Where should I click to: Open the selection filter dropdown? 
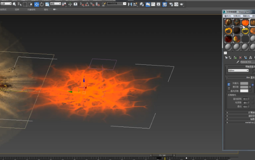click(6, 4)
